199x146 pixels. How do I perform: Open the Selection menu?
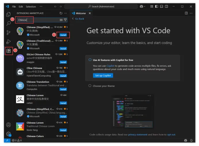click(x=31, y=7)
